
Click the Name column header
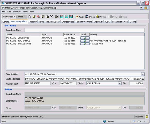point(24,35)
